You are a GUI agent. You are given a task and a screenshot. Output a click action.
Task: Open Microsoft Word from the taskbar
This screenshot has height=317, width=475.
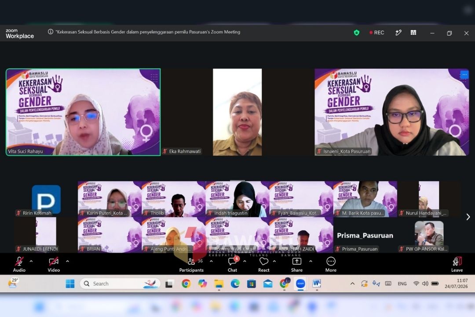(317, 284)
